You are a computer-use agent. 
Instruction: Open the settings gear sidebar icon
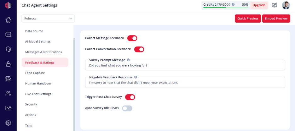(8, 123)
